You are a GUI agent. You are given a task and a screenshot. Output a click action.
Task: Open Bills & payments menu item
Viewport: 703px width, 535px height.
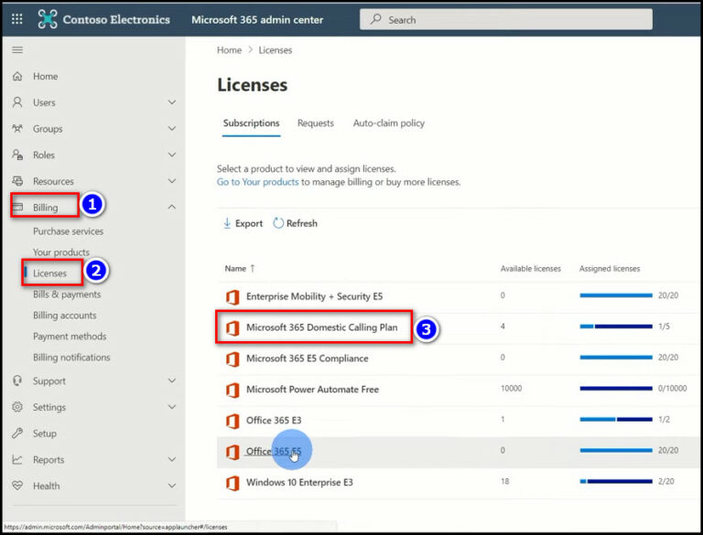(x=67, y=294)
